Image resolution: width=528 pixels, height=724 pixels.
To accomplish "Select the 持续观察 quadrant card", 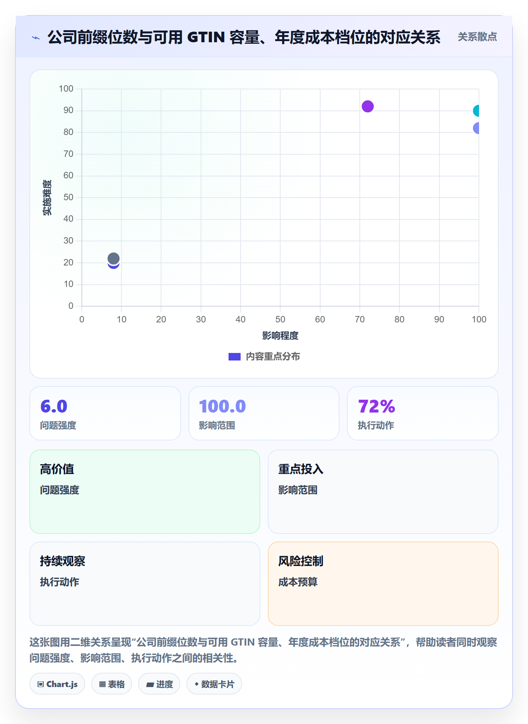I will [x=145, y=584].
